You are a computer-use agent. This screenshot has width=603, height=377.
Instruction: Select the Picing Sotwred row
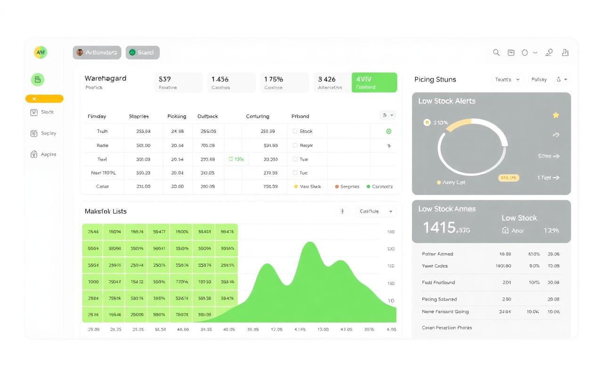tap(491, 299)
